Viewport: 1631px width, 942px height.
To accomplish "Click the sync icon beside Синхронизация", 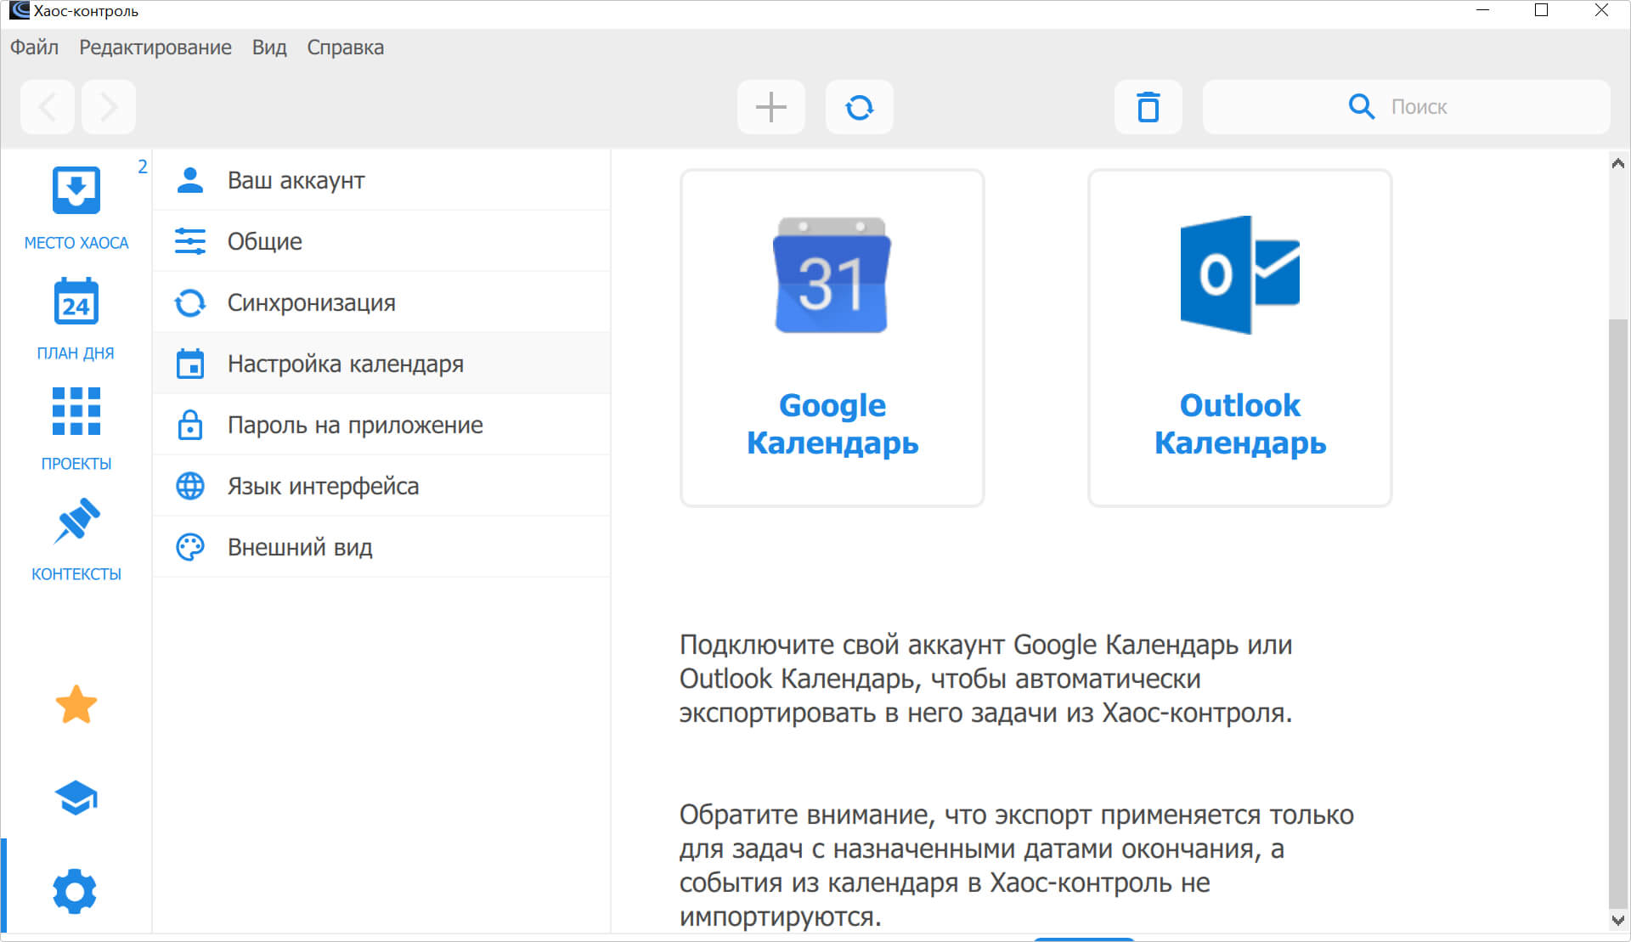I will 190,302.
